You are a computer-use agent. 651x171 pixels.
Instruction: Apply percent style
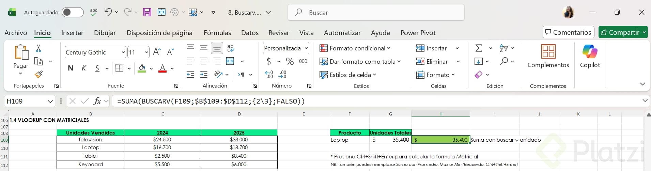coord(290,61)
